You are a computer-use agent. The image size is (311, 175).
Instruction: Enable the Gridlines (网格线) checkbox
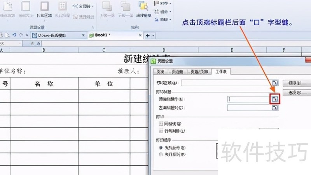tap(161, 124)
